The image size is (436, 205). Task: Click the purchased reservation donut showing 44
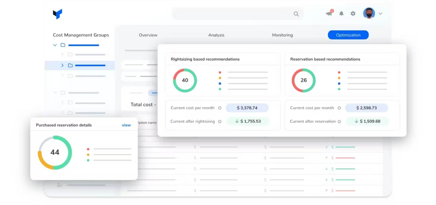click(55, 152)
